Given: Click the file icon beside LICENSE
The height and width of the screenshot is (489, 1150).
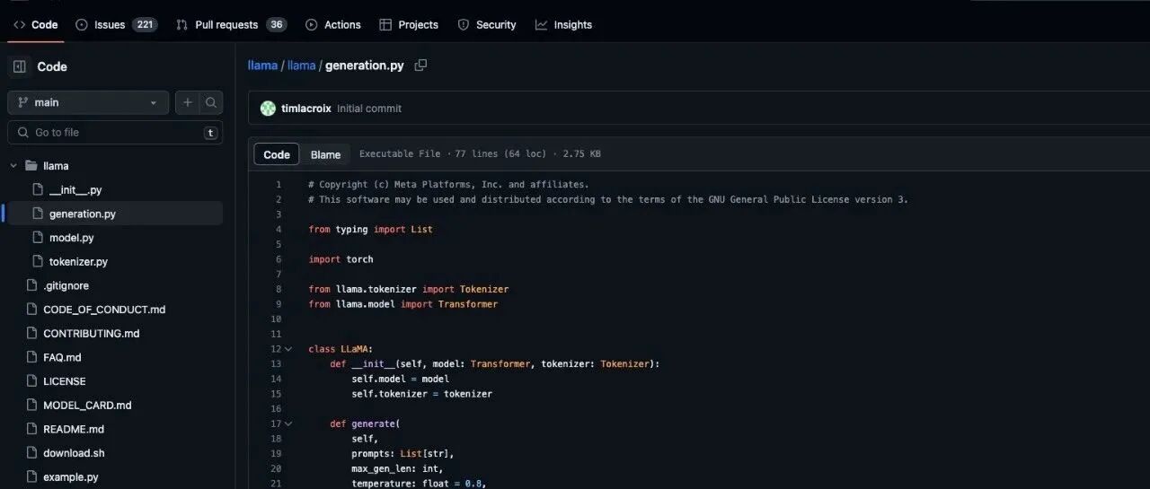Looking at the screenshot, I should (x=31, y=381).
